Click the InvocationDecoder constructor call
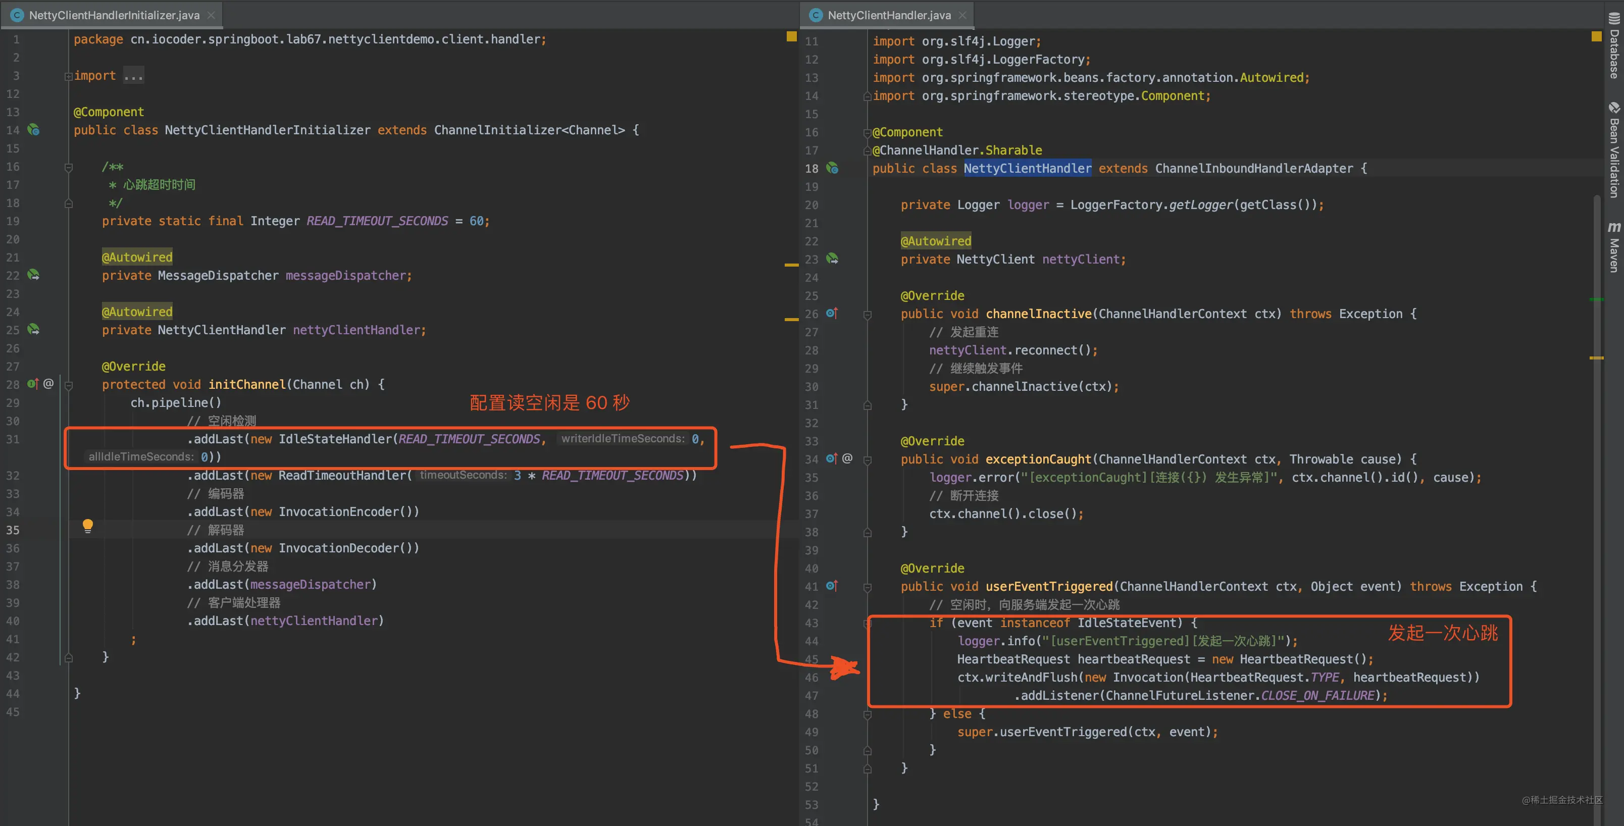The image size is (1624, 826). [x=348, y=549]
